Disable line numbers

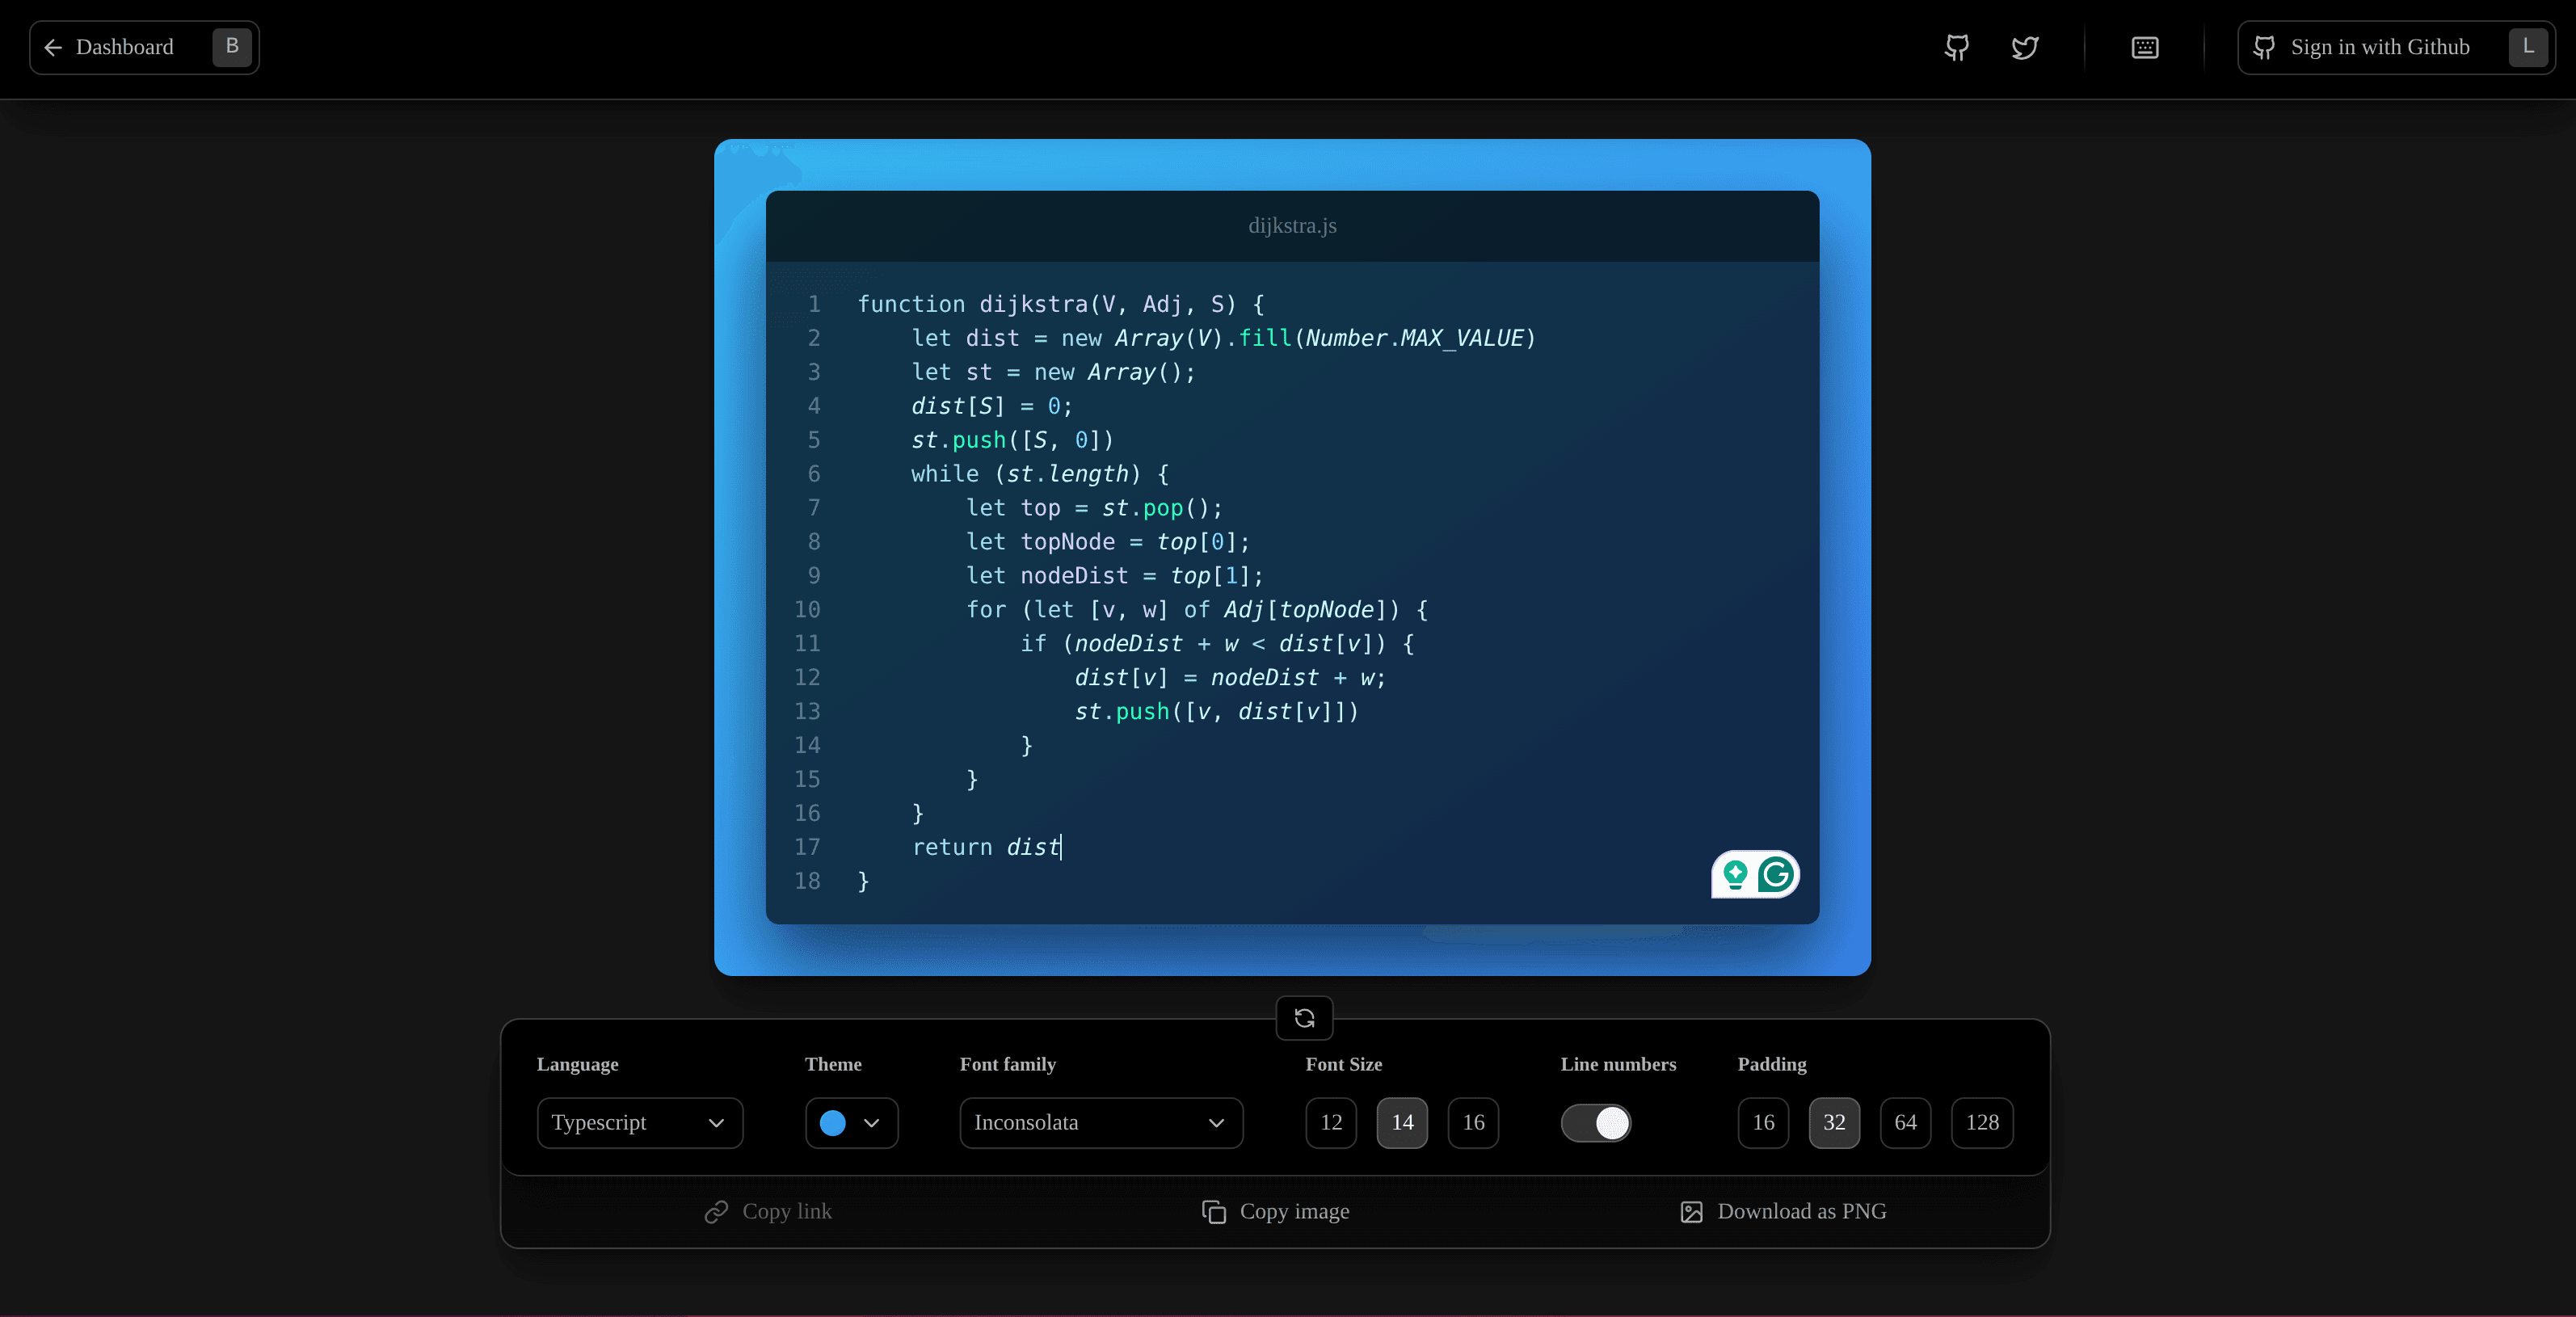(1596, 1123)
